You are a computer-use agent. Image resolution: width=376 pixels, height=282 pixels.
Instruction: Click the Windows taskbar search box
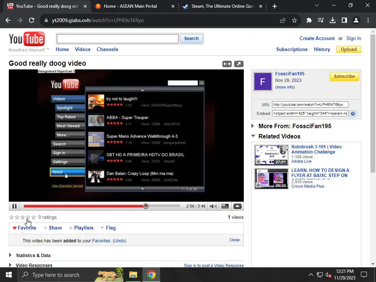[x=71, y=275]
